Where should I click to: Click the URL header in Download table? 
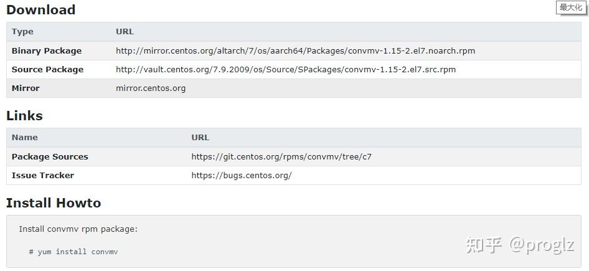(125, 32)
